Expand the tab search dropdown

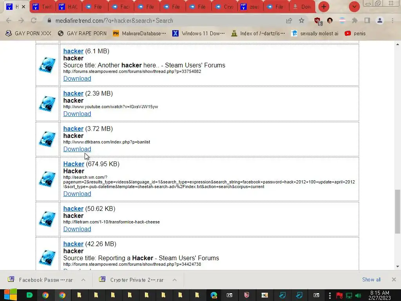tap(354, 7)
